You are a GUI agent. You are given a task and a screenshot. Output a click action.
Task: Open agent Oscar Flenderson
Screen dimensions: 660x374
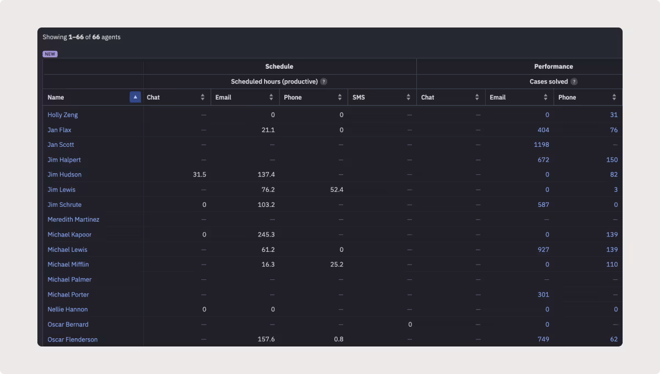point(73,339)
